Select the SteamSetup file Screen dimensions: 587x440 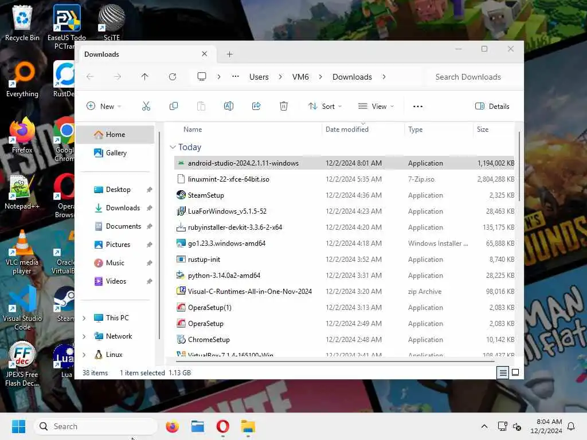click(345, 195)
